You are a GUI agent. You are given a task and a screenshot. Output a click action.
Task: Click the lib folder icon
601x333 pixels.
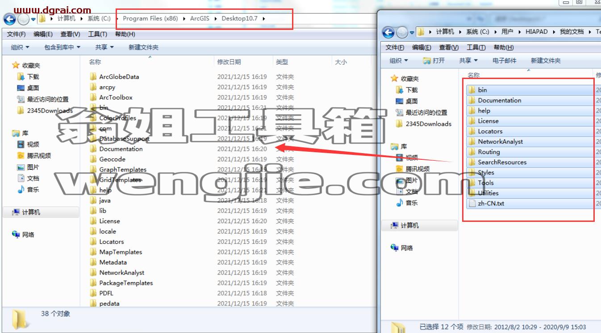[93, 211]
